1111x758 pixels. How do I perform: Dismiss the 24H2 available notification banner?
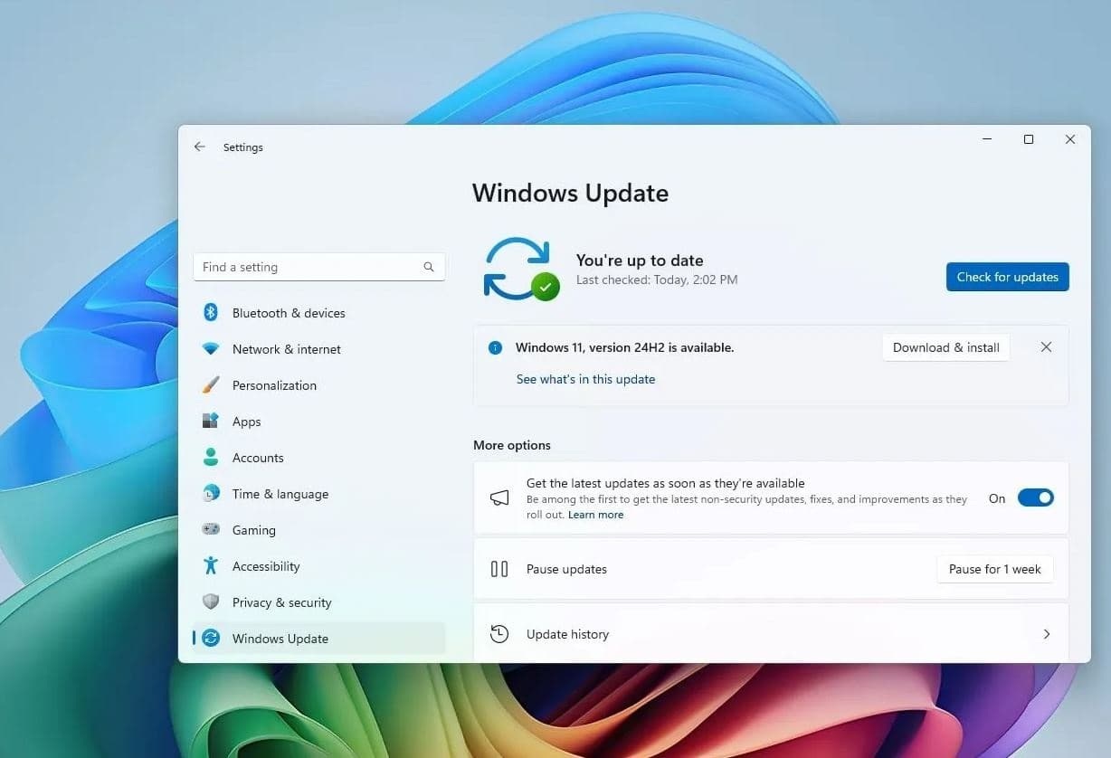click(1046, 347)
